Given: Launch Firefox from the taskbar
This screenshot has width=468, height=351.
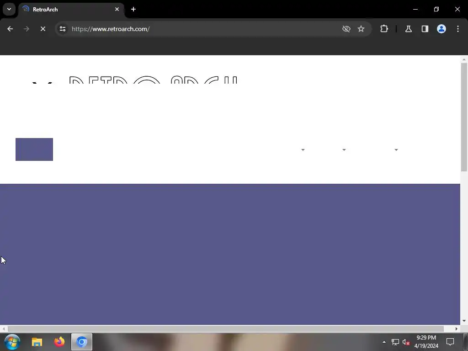Looking at the screenshot, I should [59, 342].
